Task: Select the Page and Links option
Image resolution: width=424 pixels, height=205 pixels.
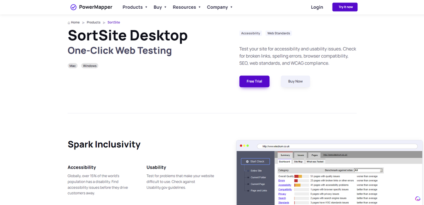Action: [248, 191]
